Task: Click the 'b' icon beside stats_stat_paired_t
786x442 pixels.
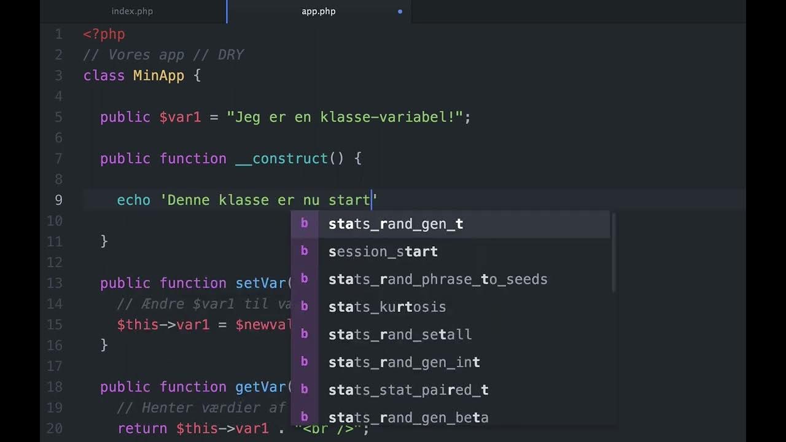Action: (305, 390)
